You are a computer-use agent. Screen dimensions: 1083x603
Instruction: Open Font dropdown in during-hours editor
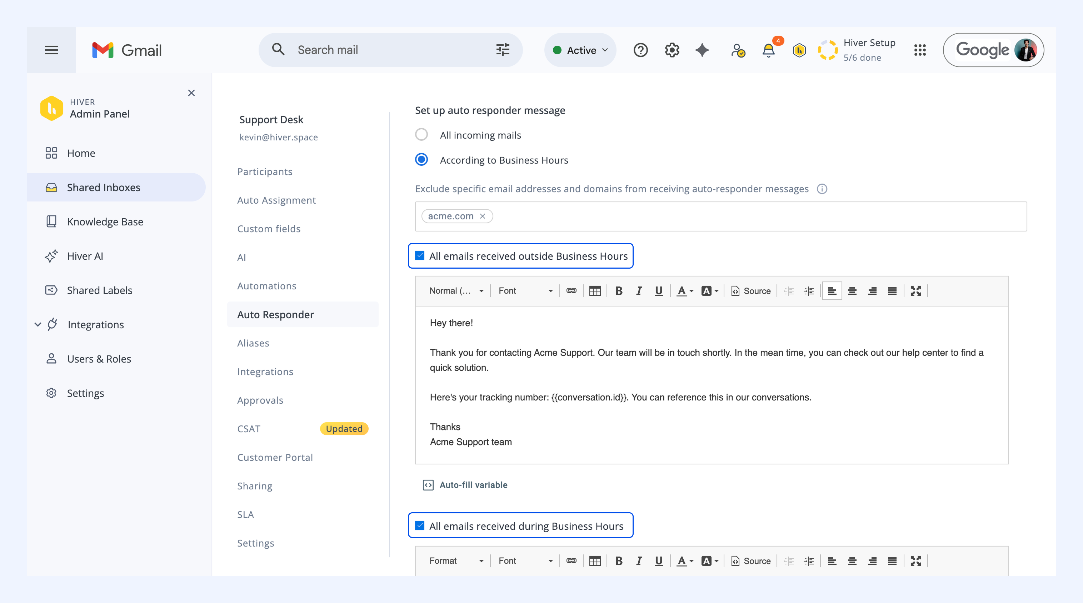(x=525, y=560)
